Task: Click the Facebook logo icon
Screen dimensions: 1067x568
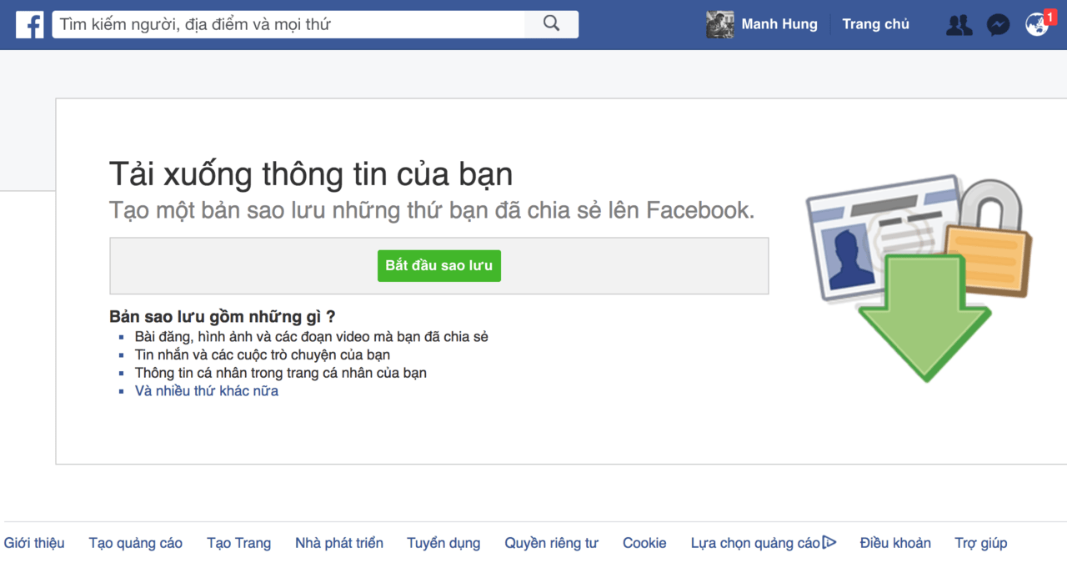Action: [x=29, y=25]
